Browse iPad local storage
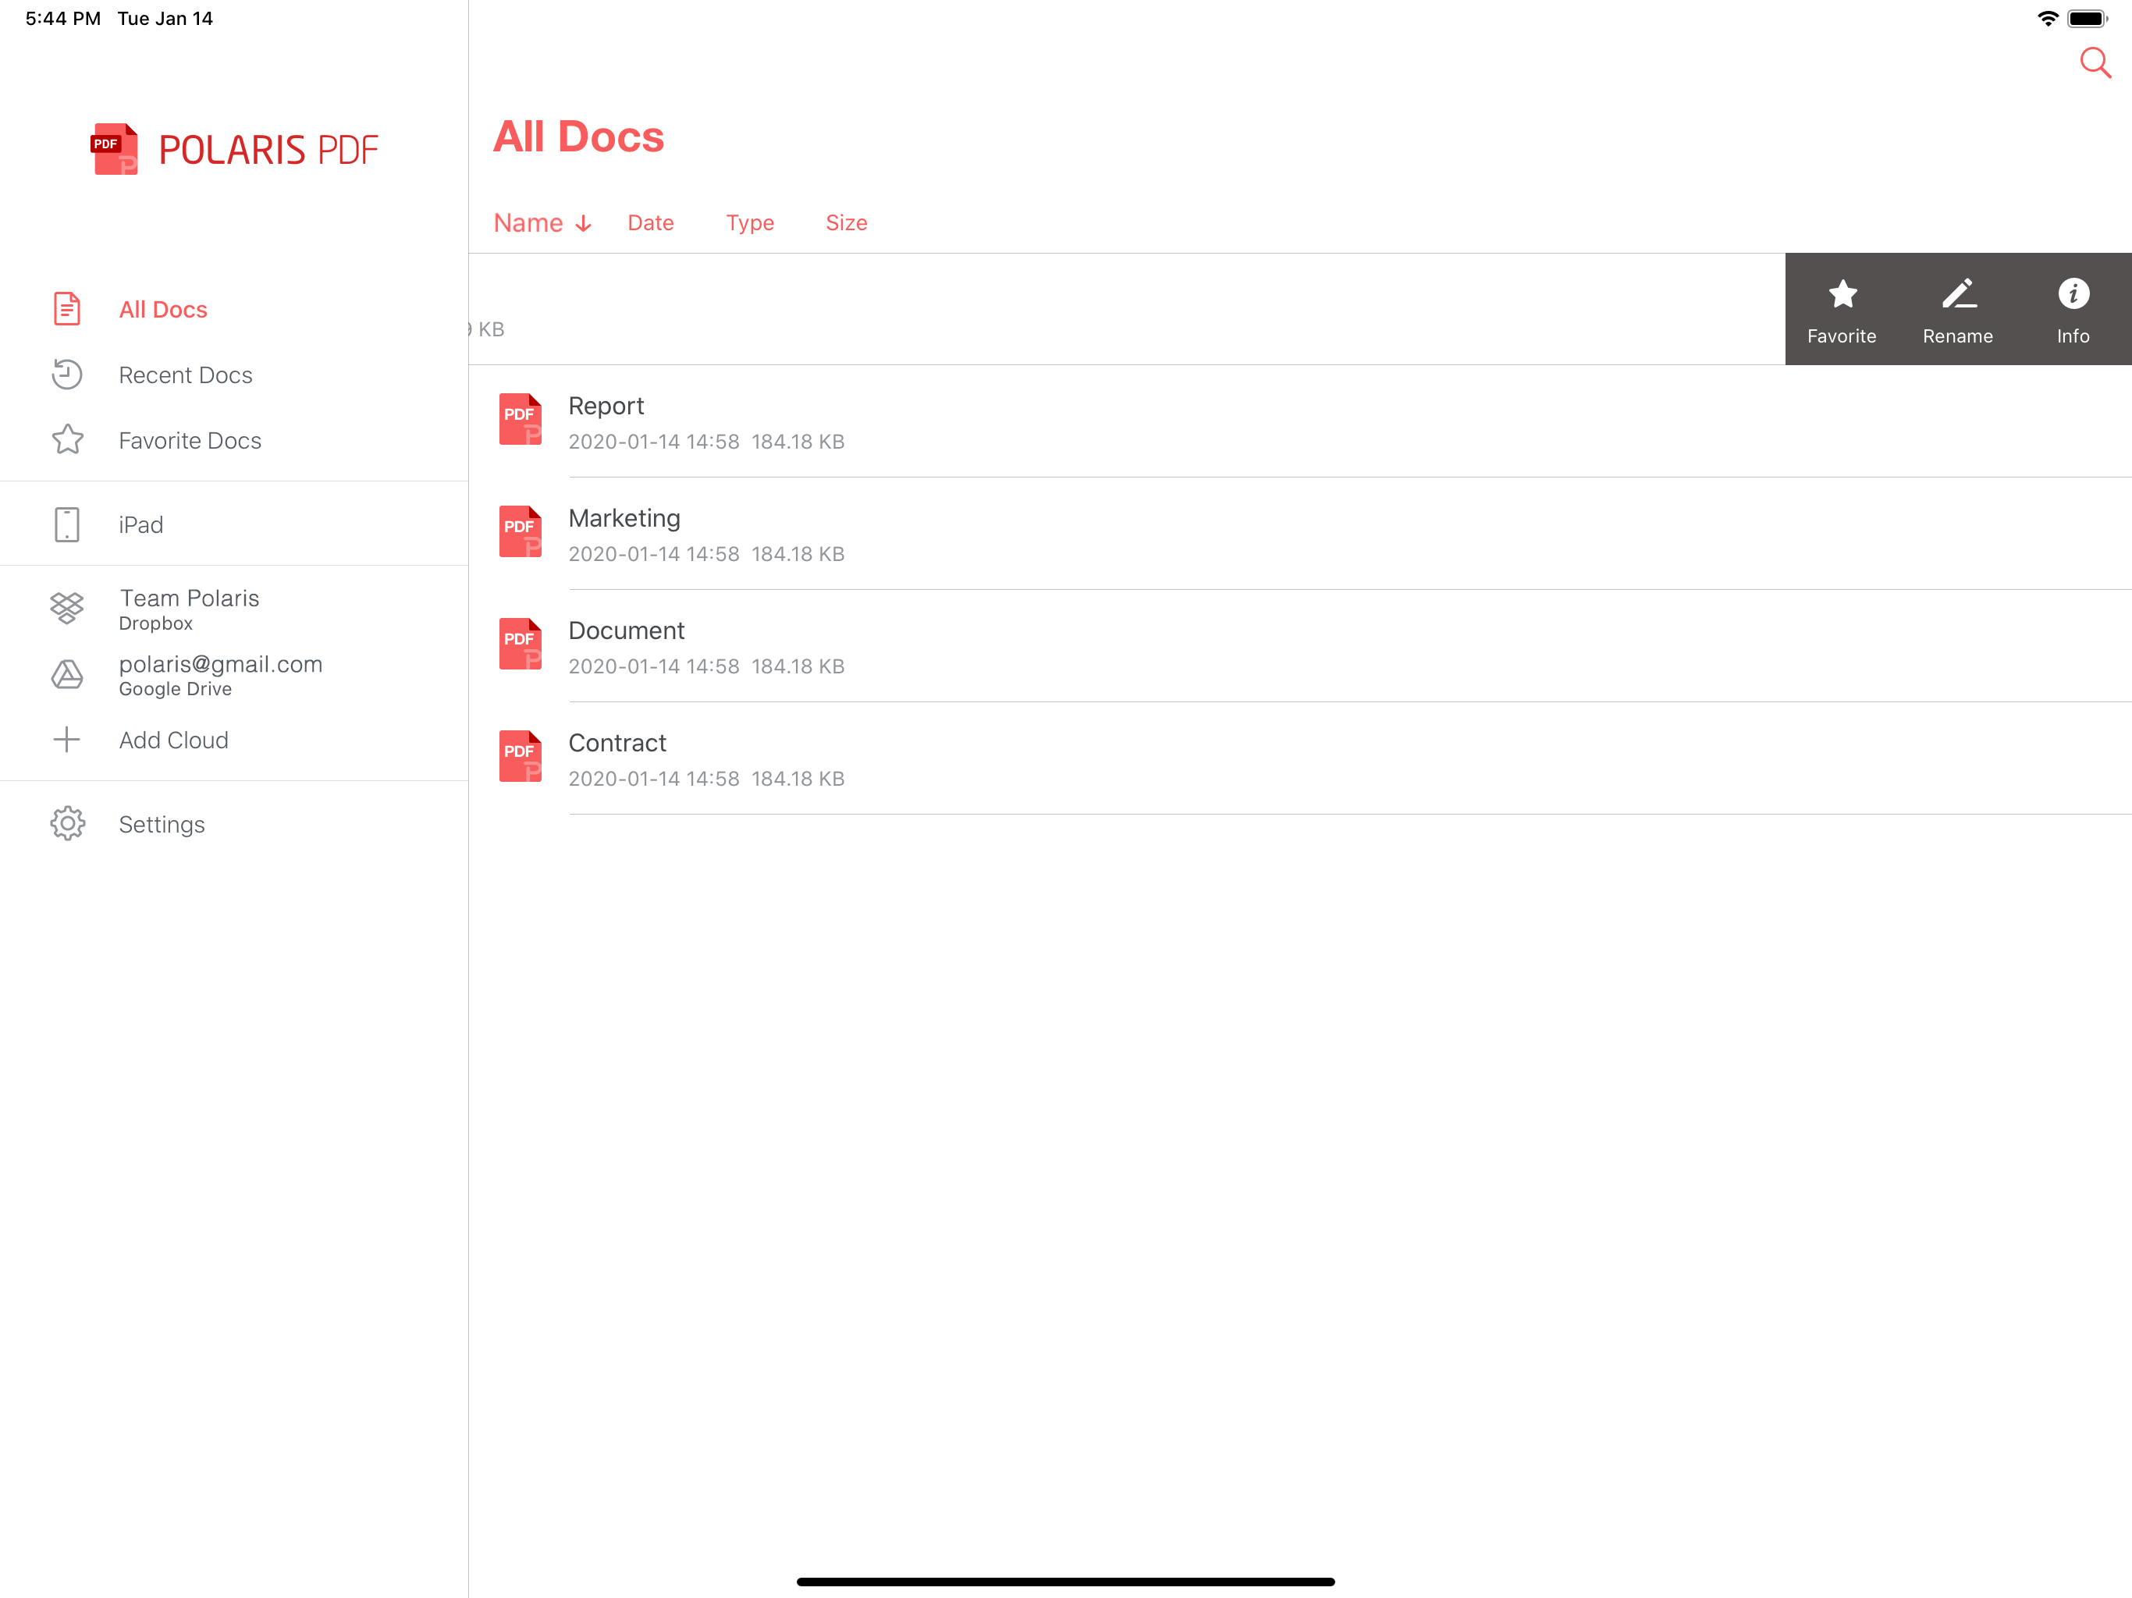2132x1598 pixels. pyautogui.click(x=140, y=524)
